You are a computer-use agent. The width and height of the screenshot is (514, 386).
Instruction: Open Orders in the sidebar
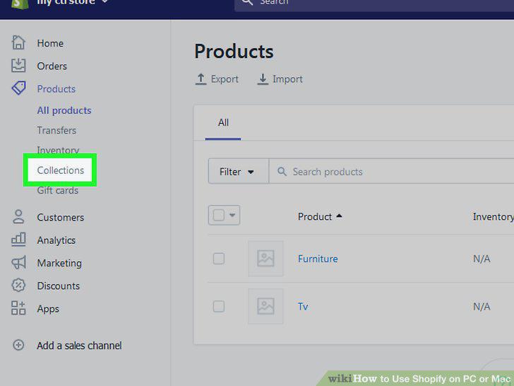tap(52, 66)
